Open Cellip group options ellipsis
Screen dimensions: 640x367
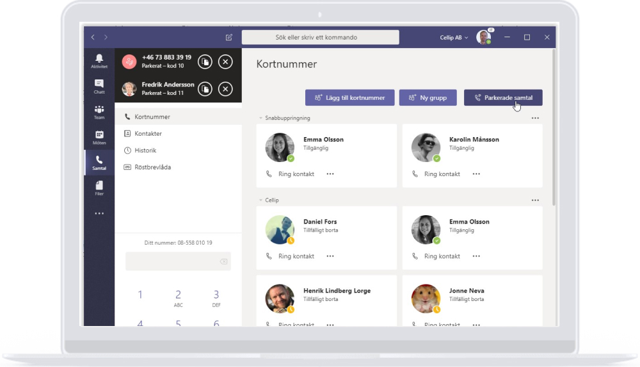point(535,200)
